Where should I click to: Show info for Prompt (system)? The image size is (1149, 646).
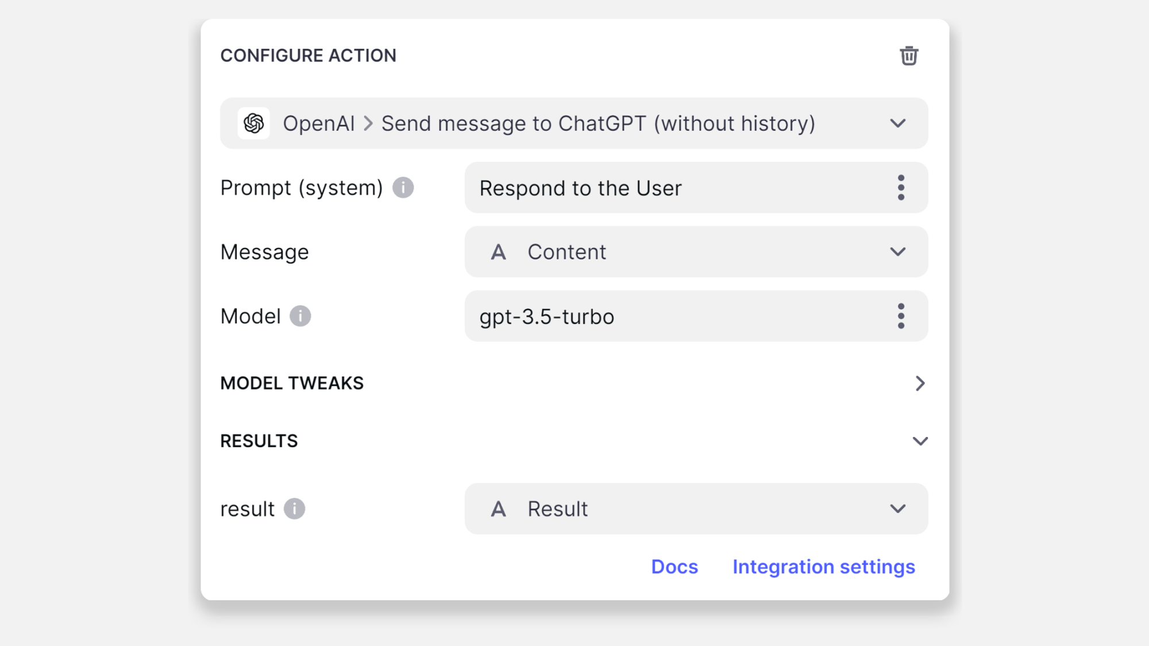[x=403, y=188]
